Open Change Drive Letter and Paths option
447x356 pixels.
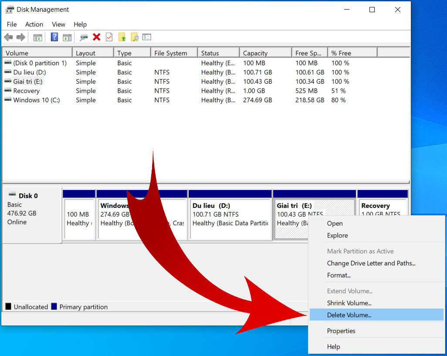coord(371,263)
